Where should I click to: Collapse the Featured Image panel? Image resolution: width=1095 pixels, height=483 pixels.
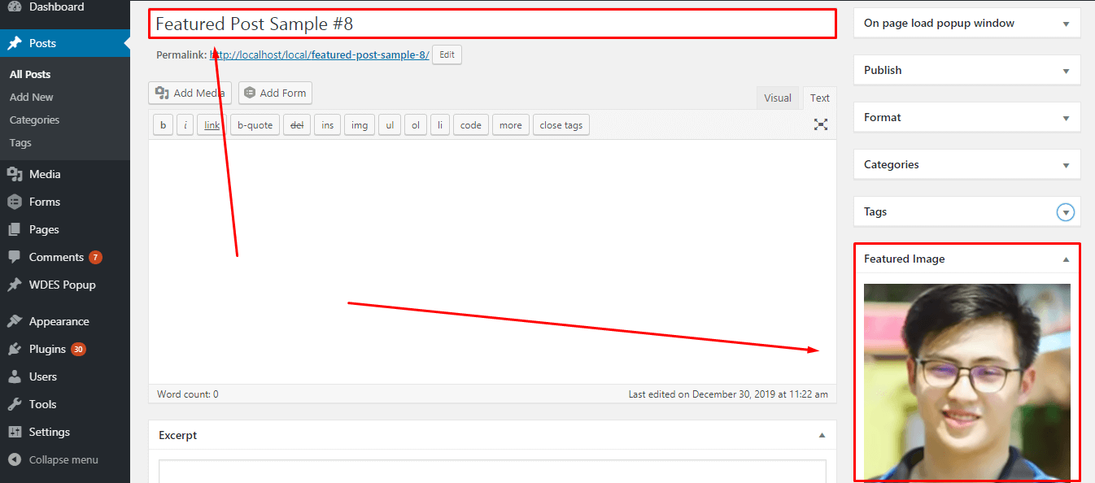click(1066, 259)
